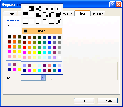Select rose pastel swatch in dialog's fill palette
Image resolution: width=123 pixels, height=107 pixels.
(x=9, y=57)
